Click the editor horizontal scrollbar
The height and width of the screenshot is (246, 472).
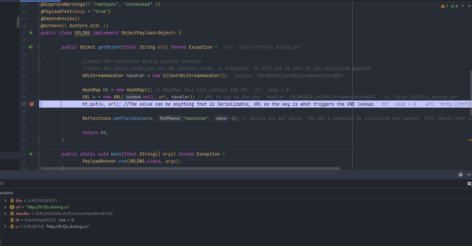pos(191,169)
